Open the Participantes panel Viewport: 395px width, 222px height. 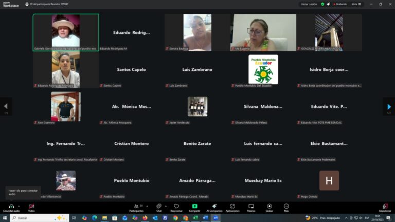click(x=136, y=206)
